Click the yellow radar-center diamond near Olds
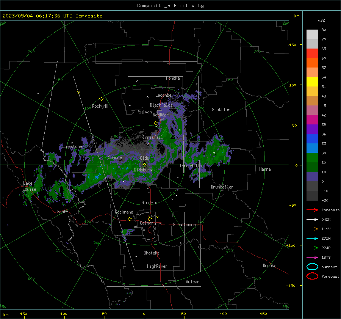The height and width of the screenshot is (319, 341). tap(144, 165)
